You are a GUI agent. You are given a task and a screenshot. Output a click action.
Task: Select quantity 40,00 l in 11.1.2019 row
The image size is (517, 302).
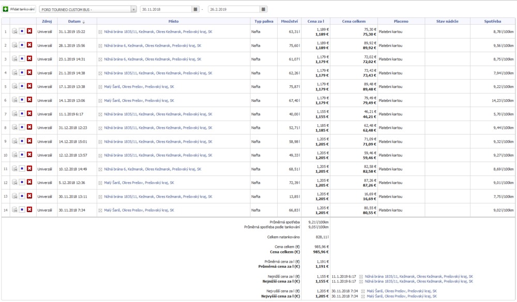tap(295, 114)
